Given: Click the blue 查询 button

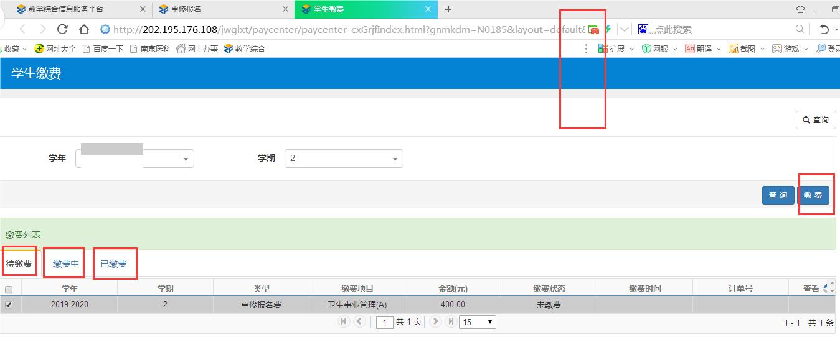Looking at the screenshot, I should point(778,195).
